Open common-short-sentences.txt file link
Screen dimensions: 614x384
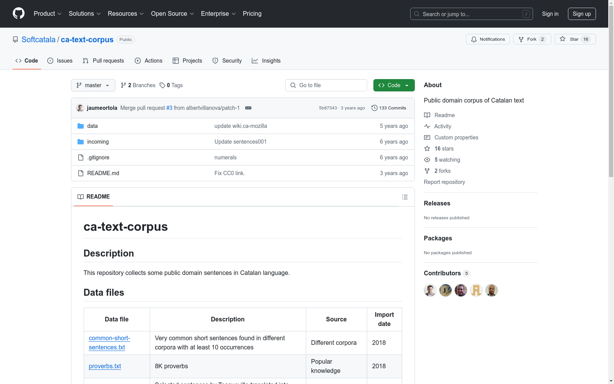(x=109, y=343)
